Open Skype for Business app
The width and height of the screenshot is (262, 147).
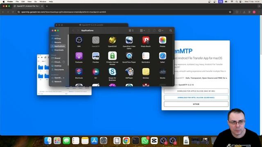tap(112, 72)
